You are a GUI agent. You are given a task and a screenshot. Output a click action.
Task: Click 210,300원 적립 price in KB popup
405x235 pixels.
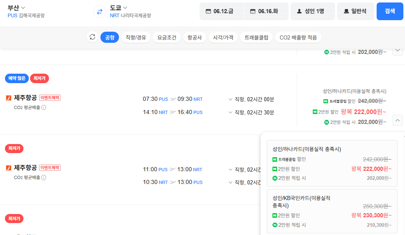pos(379,225)
